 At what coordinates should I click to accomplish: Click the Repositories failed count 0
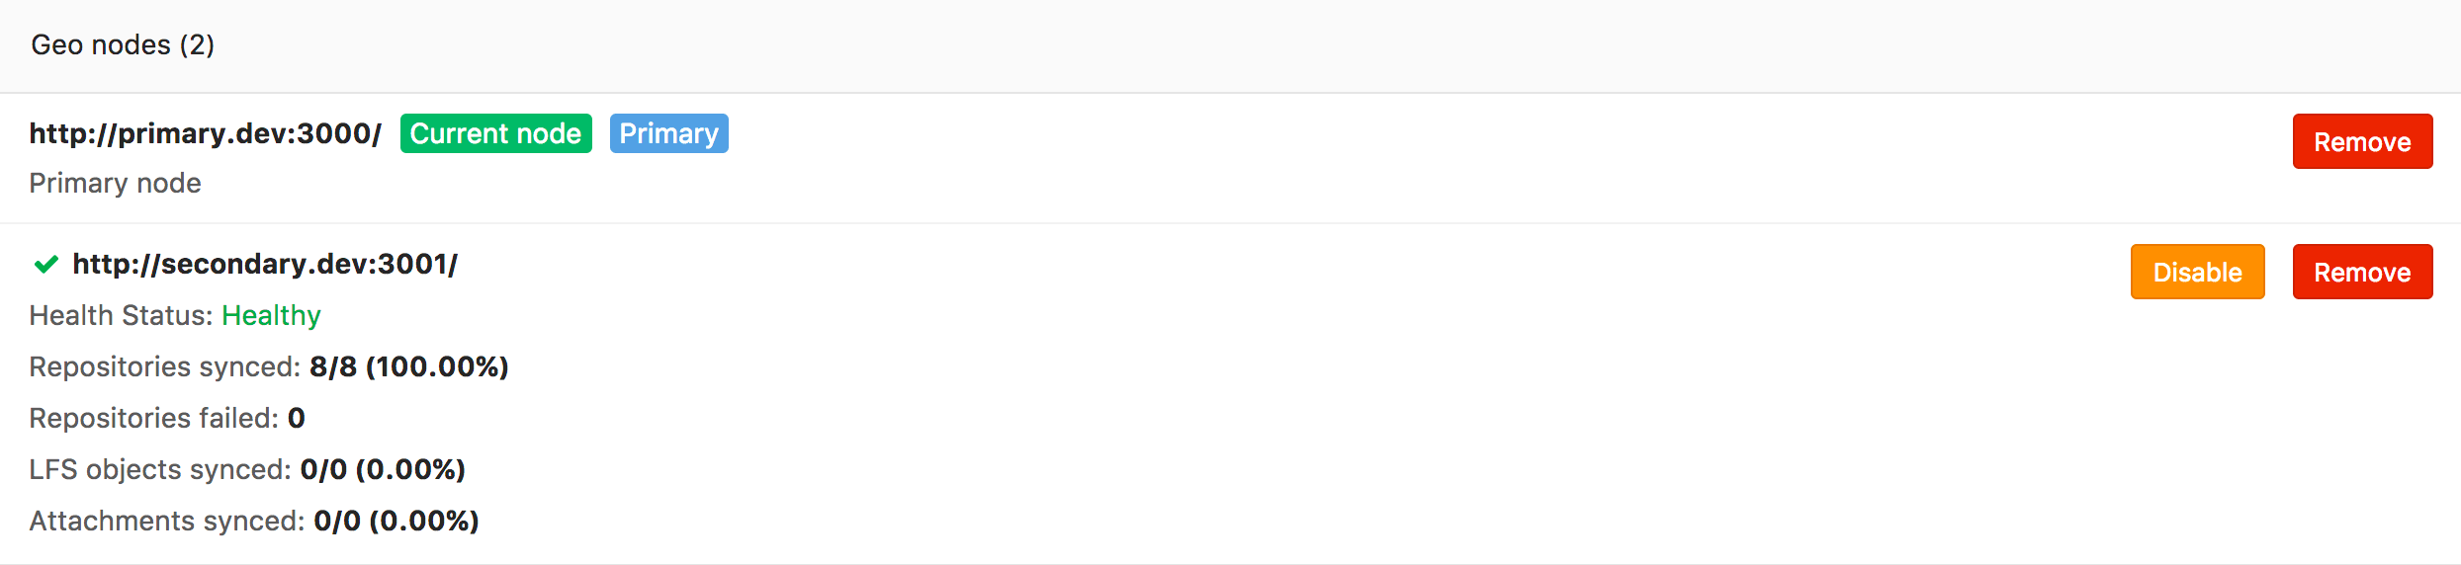tap(296, 419)
